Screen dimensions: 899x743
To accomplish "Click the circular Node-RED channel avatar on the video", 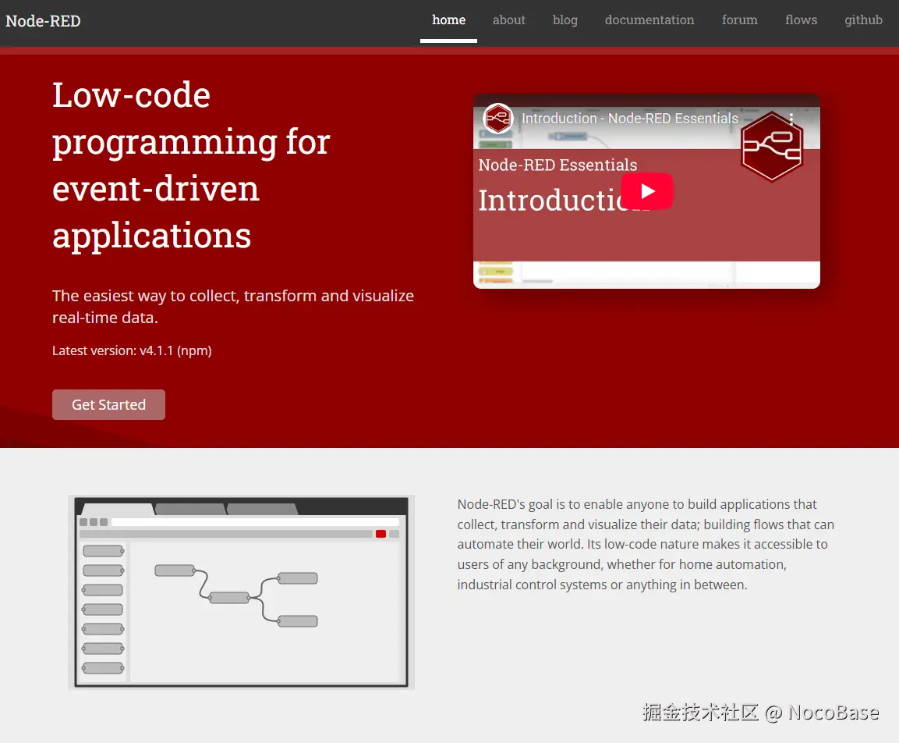I will [497, 119].
